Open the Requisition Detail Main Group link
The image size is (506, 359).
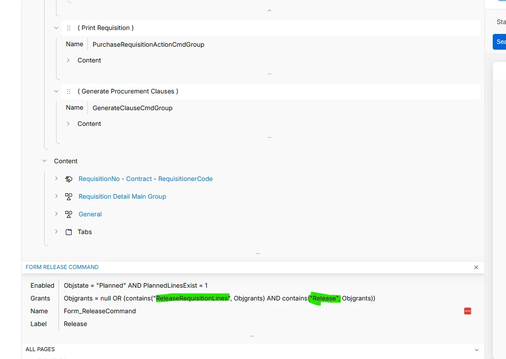[x=122, y=196]
